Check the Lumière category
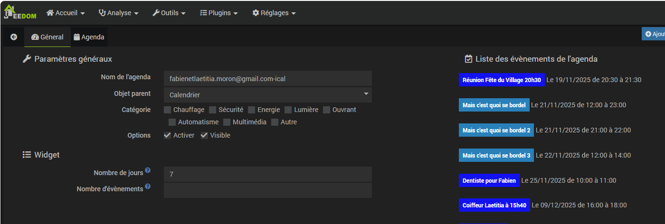This screenshot has width=665, height=224. coord(288,110)
